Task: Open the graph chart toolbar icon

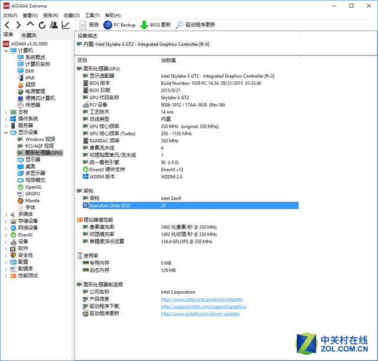Action: (66, 25)
